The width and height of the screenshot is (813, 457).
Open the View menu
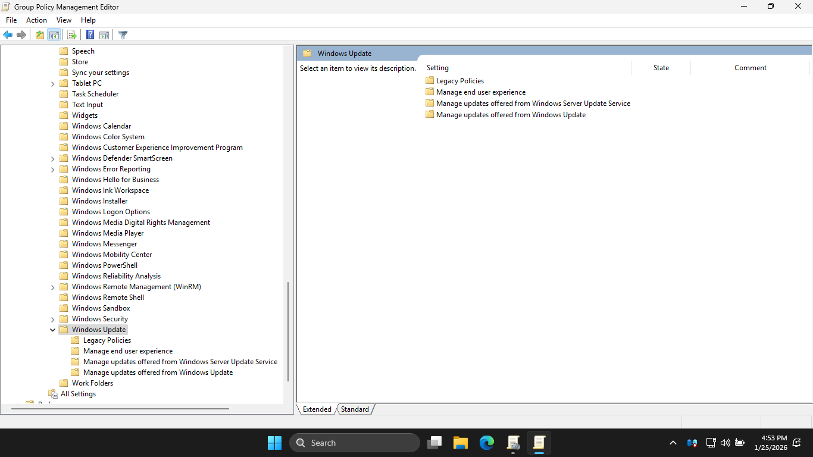pos(64,20)
